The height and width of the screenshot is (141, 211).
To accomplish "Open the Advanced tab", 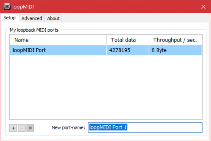I will coord(32,18).
